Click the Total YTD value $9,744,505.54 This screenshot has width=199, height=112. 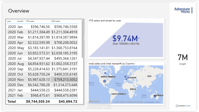click(x=38, y=101)
